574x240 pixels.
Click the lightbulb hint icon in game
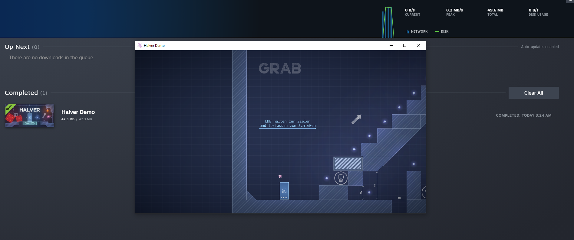341,178
